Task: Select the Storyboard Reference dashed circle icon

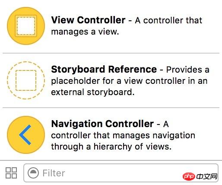Action: tap(26, 80)
